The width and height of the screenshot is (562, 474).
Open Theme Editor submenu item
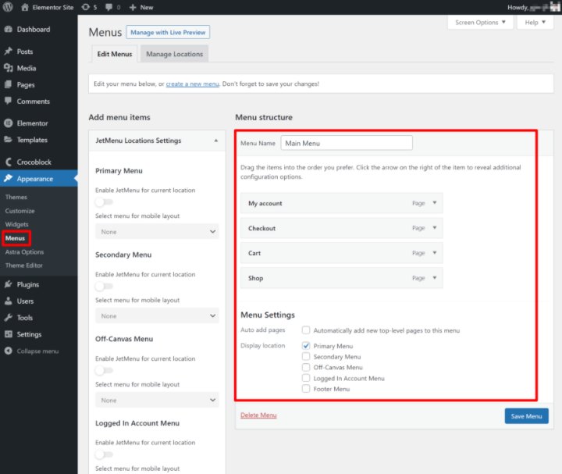click(23, 266)
